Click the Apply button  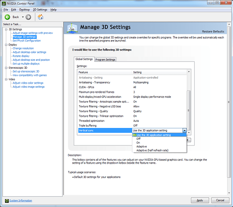point(200,200)
